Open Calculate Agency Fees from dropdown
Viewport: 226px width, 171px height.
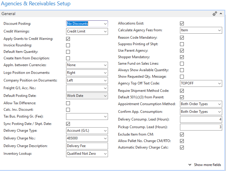coord(219,30)
